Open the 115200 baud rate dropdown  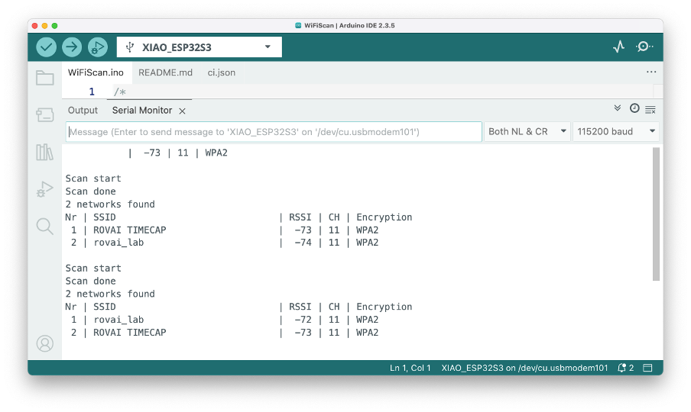615,131
